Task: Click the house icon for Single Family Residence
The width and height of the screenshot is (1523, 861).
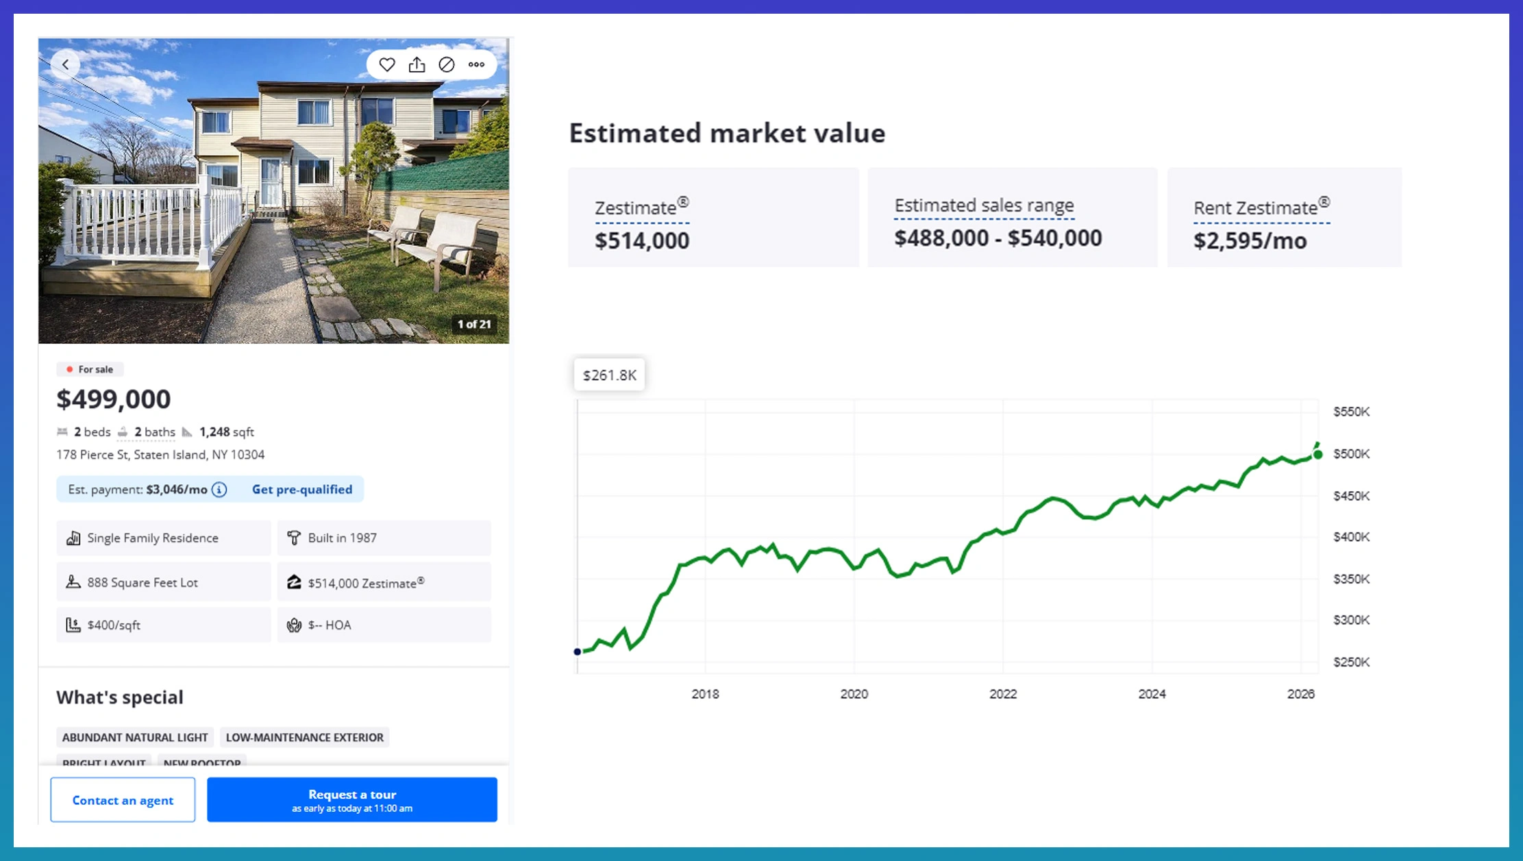Action: 73,538
